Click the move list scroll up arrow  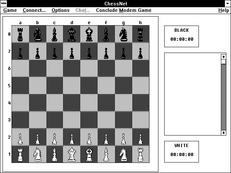click(x=223, y=57)
